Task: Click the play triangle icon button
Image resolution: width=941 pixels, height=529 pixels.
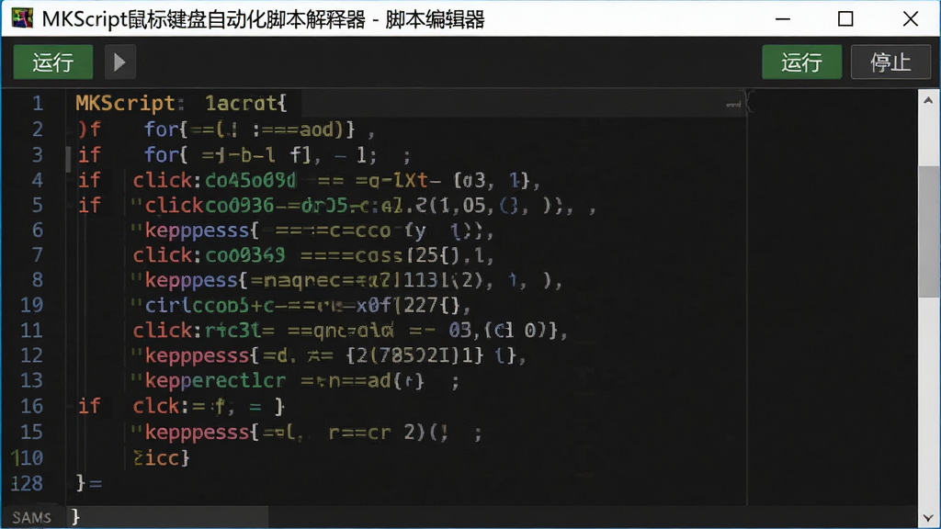Action: pyautogui.click(x=120, y=62)
